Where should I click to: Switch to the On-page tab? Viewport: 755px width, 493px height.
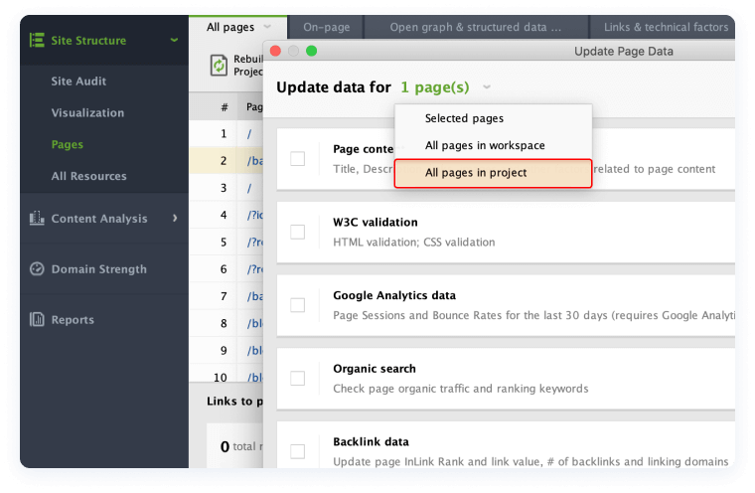[x=324, y=28]
